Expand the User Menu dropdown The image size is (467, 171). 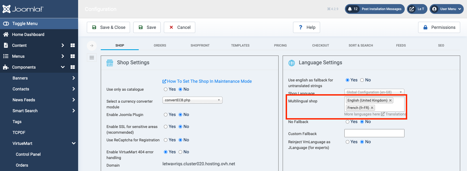(x=447, y=9)
